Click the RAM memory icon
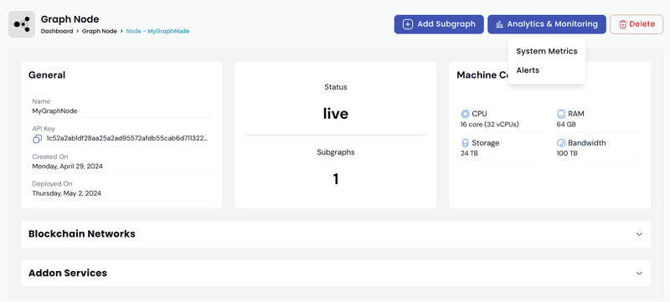The height and width of the screenshot is (302, 670). point(561,114)
